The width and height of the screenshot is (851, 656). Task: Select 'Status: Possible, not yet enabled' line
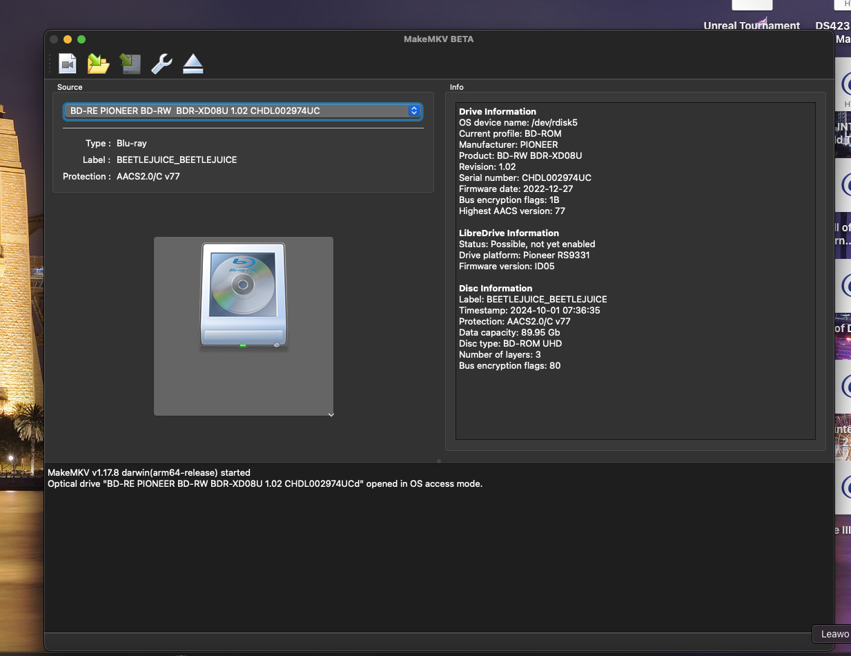(527, 244)
